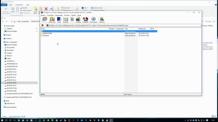The width and height of the screenshot is (218, 122).
Task: Click the Localizar binoculars icon in WinRAR
Action: [x=78, y=20]
